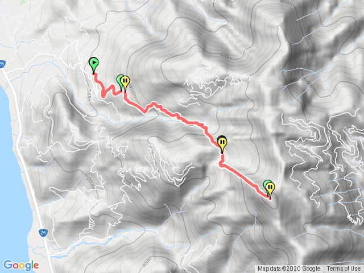The width and height of the screenshot is (364, 273).
Task: Select the yellow pause marker at mid-trail
Action: click(x=222, y=144)
